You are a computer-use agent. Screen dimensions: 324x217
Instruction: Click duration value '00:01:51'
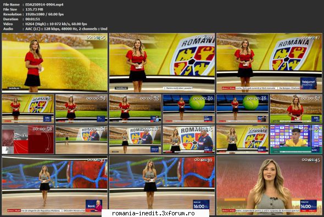[x=32, y=19]
